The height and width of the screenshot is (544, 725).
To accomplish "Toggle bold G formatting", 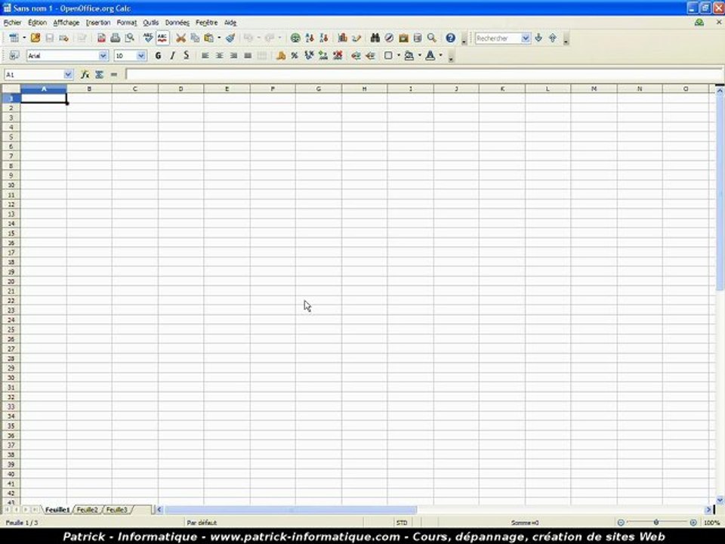I will coord(158,55).
